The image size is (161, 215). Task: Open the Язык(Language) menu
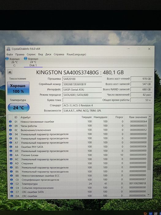pyautogui.click(x=76, y=54)
